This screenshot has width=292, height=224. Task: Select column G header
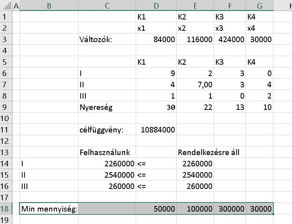coord(259,6)
